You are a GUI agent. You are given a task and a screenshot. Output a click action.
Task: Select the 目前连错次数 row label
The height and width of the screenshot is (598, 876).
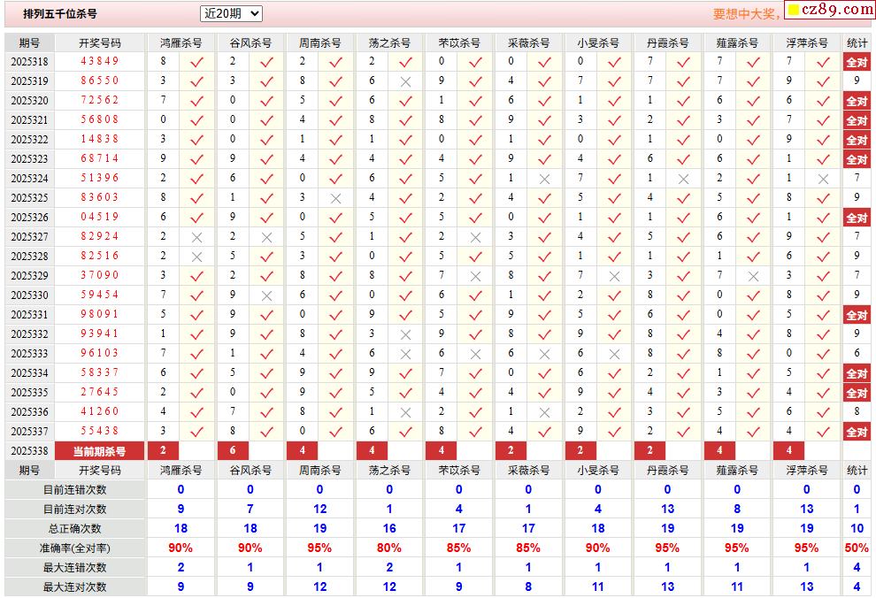(75, 490)
